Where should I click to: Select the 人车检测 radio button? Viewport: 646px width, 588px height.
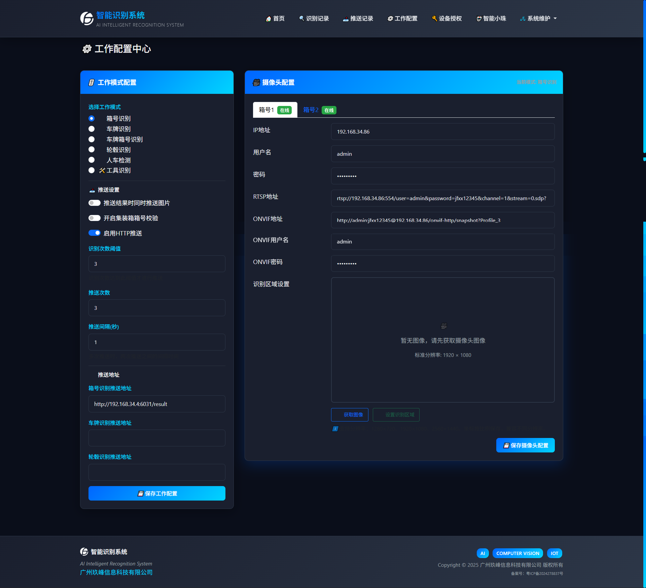coord(92,160)
